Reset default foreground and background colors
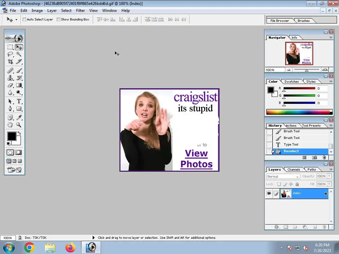This screenshot has height=254, width=339. 8,144
